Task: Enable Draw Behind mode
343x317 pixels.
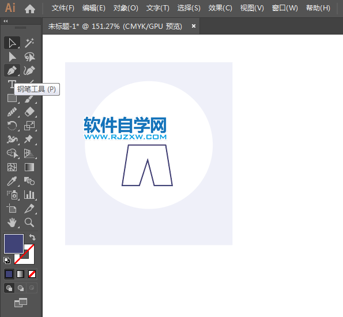Action: (x=21, y=288)
